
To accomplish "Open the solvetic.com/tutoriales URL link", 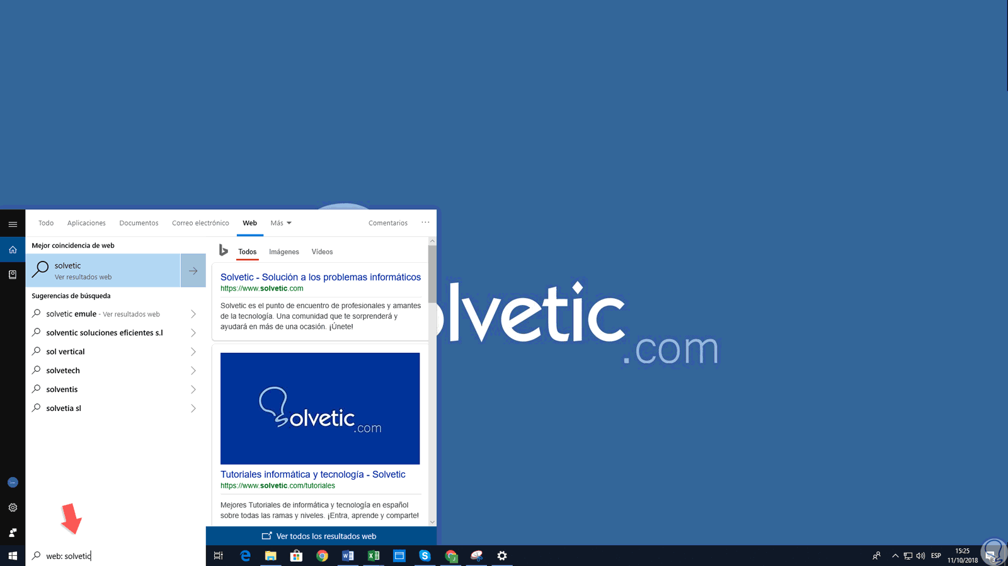I will pyautogui.click(x=278, y=486).
